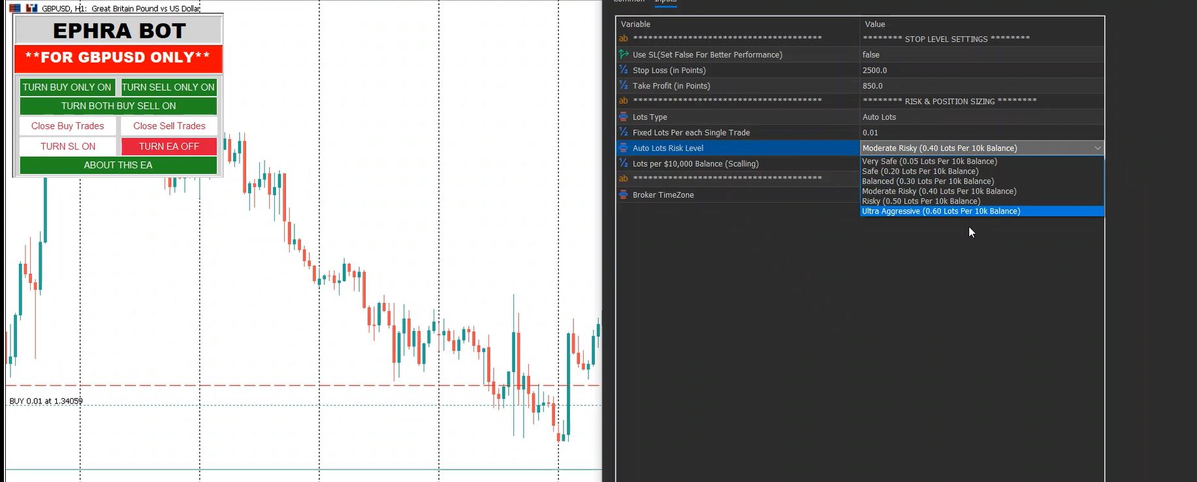Click the fraction icon next to Stop Loss
1197x482 pixels.
click(624, 70)
